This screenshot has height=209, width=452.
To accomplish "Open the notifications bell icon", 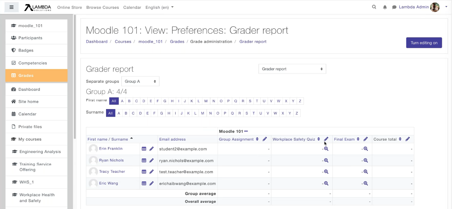I will [385, 7].
